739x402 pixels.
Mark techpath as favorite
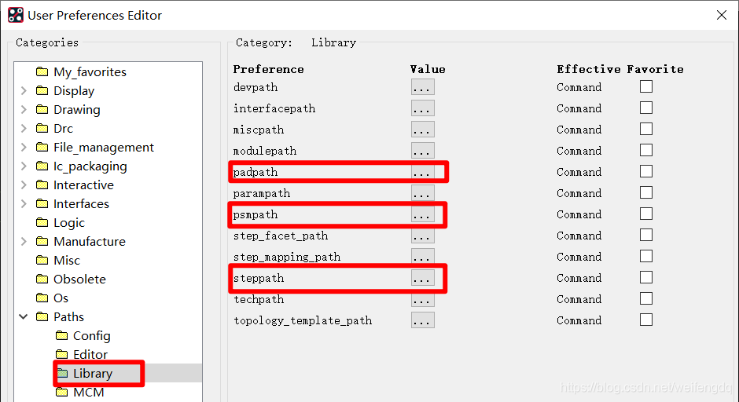click(x=646, y=298)
